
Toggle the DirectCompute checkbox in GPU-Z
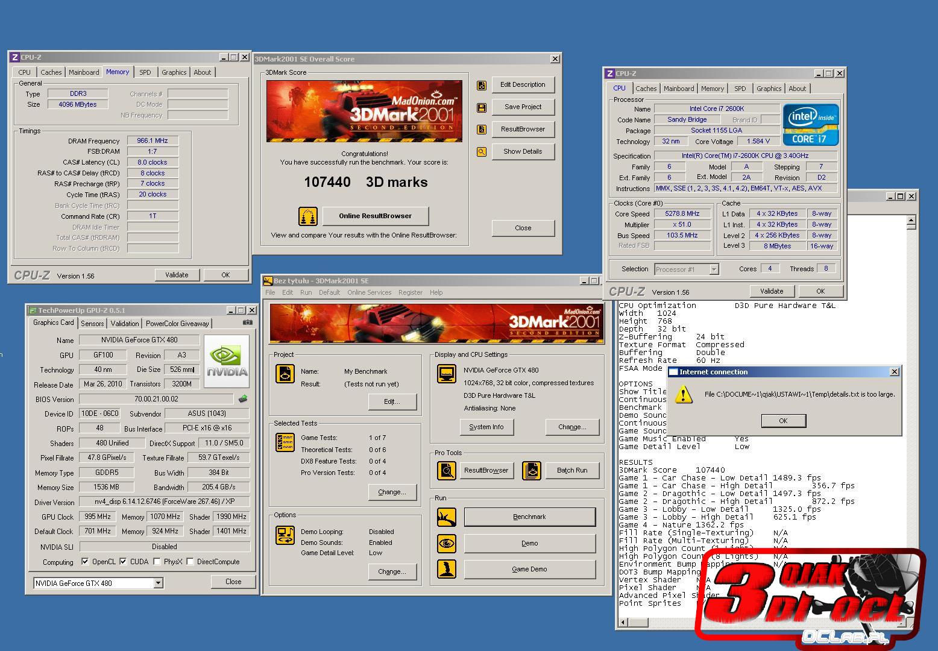click(x=190, y=562)
